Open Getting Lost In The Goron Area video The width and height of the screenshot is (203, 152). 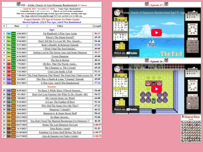click(60, 53)
